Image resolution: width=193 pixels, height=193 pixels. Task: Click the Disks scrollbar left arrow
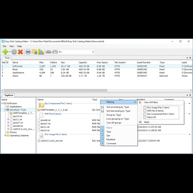coord(2,90)
